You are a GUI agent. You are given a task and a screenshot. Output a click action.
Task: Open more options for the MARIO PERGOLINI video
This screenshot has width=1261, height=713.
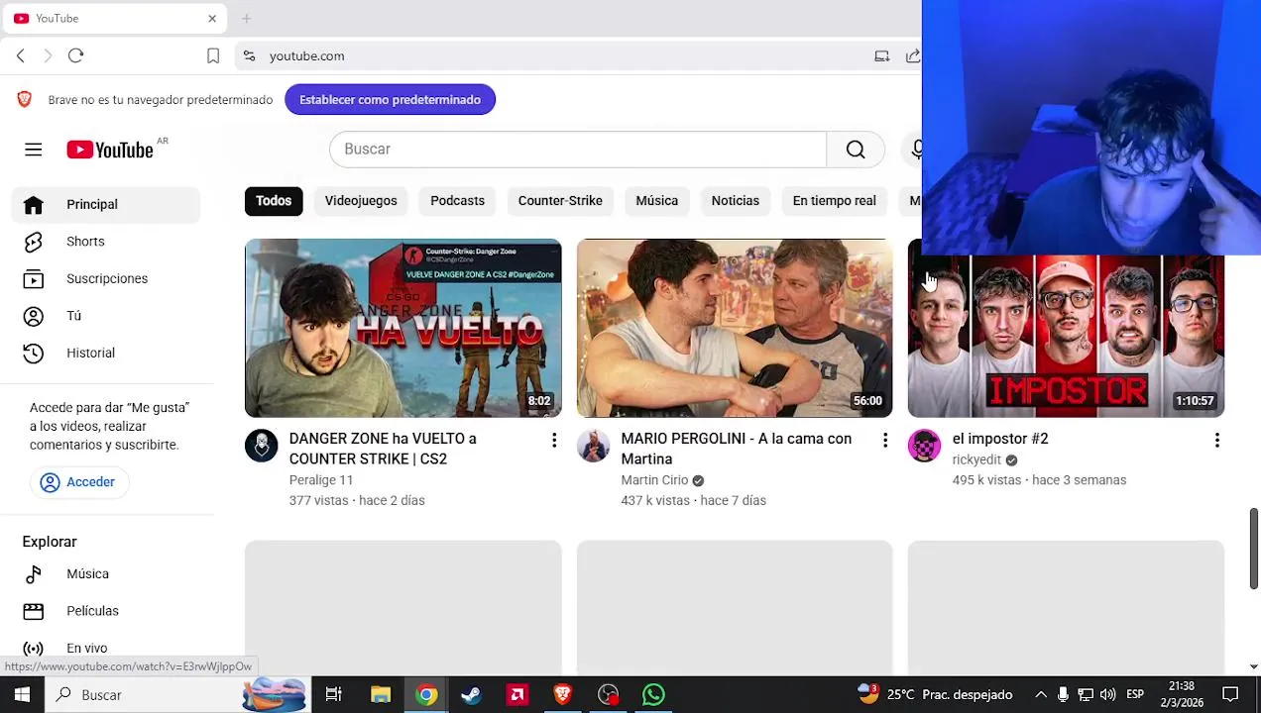coord(885,441)
